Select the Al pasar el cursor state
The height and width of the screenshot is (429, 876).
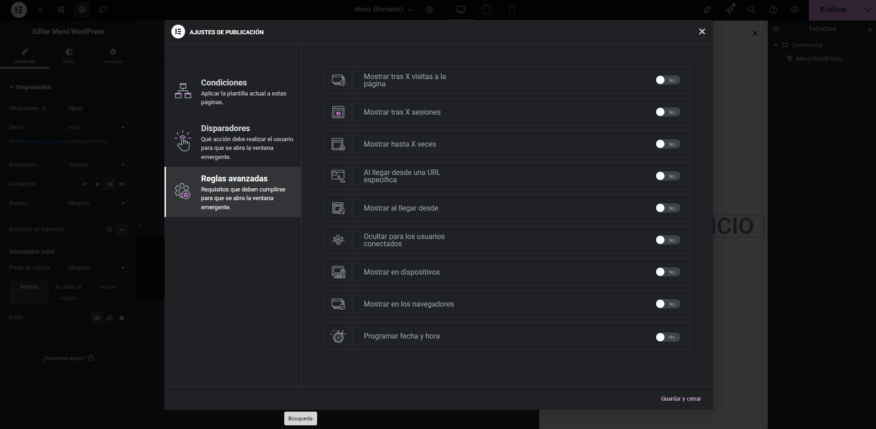click(x=69, y=292)
